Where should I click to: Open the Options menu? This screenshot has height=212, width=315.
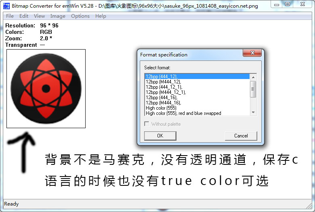(80, 16)
